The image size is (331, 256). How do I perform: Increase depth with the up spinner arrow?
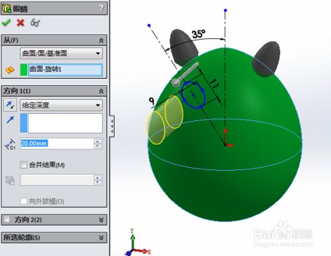pyautogui.click(x=98, y=141)
